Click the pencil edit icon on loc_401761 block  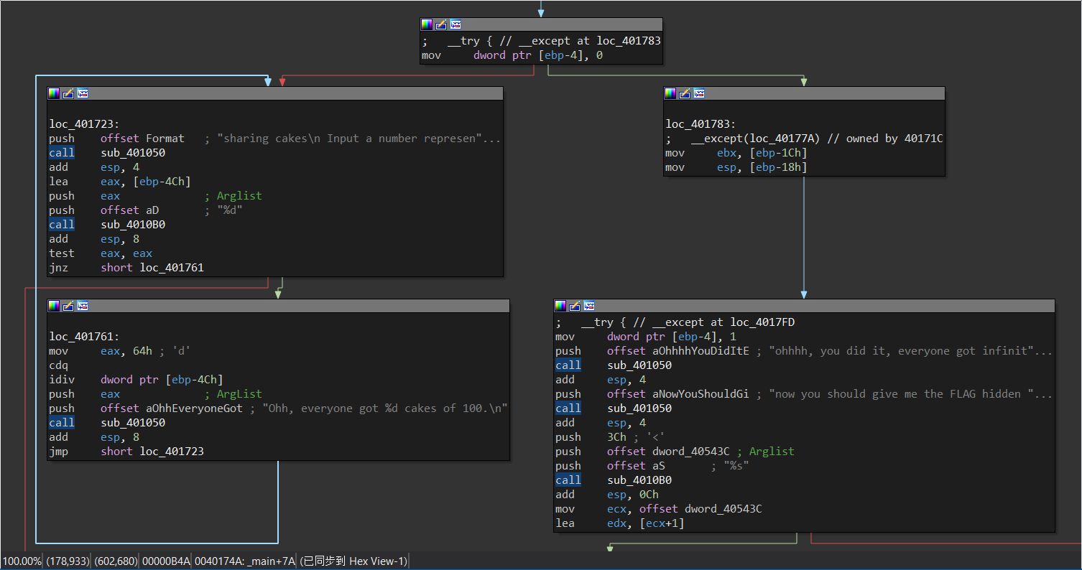pos(68,306)
